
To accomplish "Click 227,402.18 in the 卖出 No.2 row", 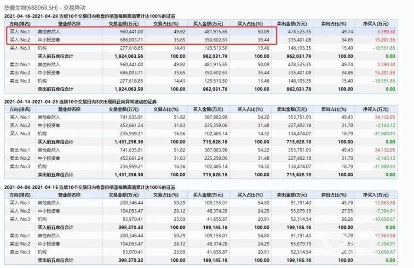I will [299, 158].
